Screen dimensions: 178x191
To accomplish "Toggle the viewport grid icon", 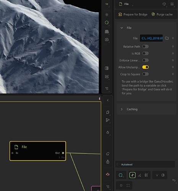I will tap(107, 31).
